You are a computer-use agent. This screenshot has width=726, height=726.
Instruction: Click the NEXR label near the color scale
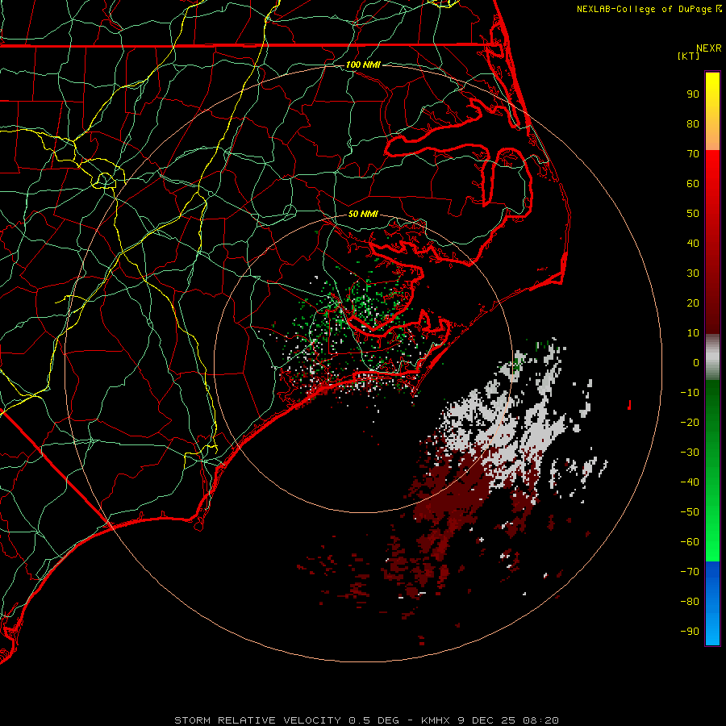[709, 48]
